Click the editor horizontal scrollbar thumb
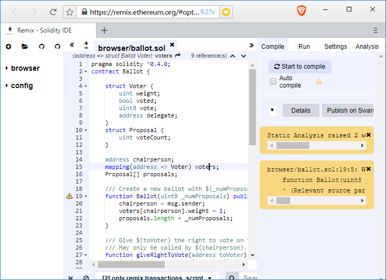 [x=131, y=264]
